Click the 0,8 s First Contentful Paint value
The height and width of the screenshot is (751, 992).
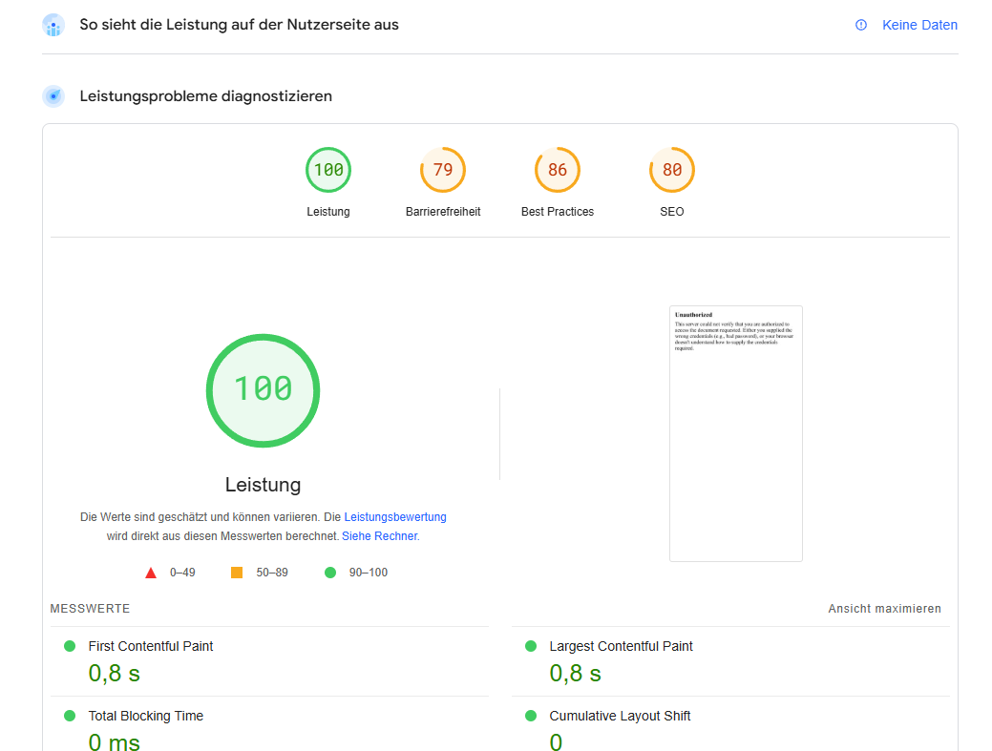coord(114,674)
